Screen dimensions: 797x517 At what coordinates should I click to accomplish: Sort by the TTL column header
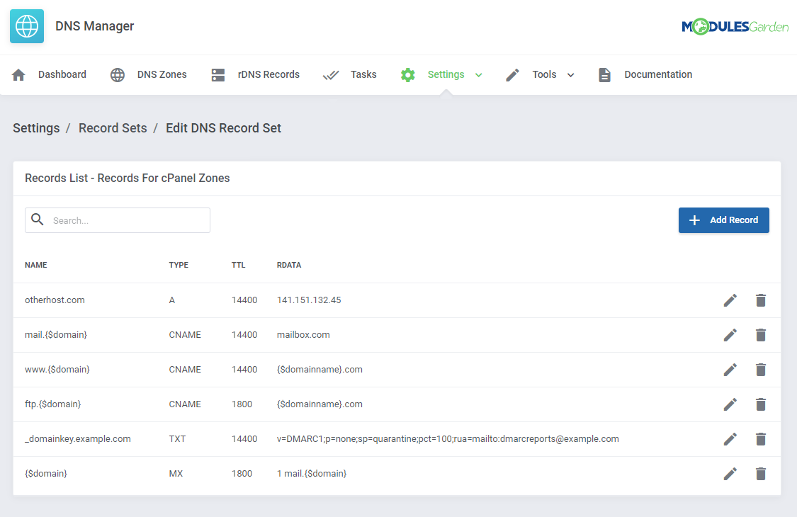[x=238, y=265]
